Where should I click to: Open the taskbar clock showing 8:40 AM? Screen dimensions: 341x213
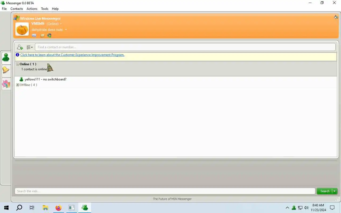click(318, 208)
